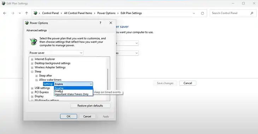
Task: Open the Power saver plan dropdown
Action: [56, 53]
